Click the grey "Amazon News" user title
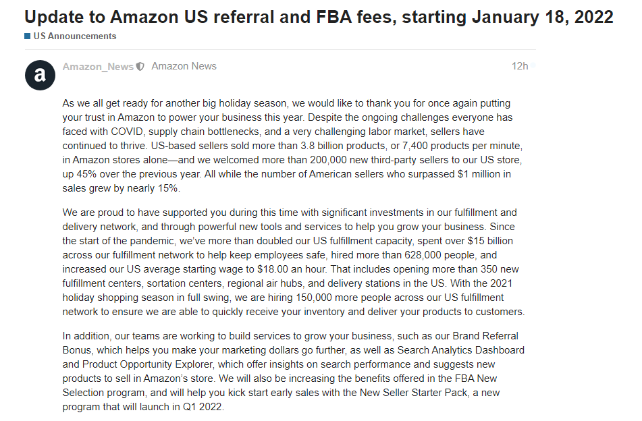Image resolution: width=642 pixels, height=421 pixels. (184, 66)
